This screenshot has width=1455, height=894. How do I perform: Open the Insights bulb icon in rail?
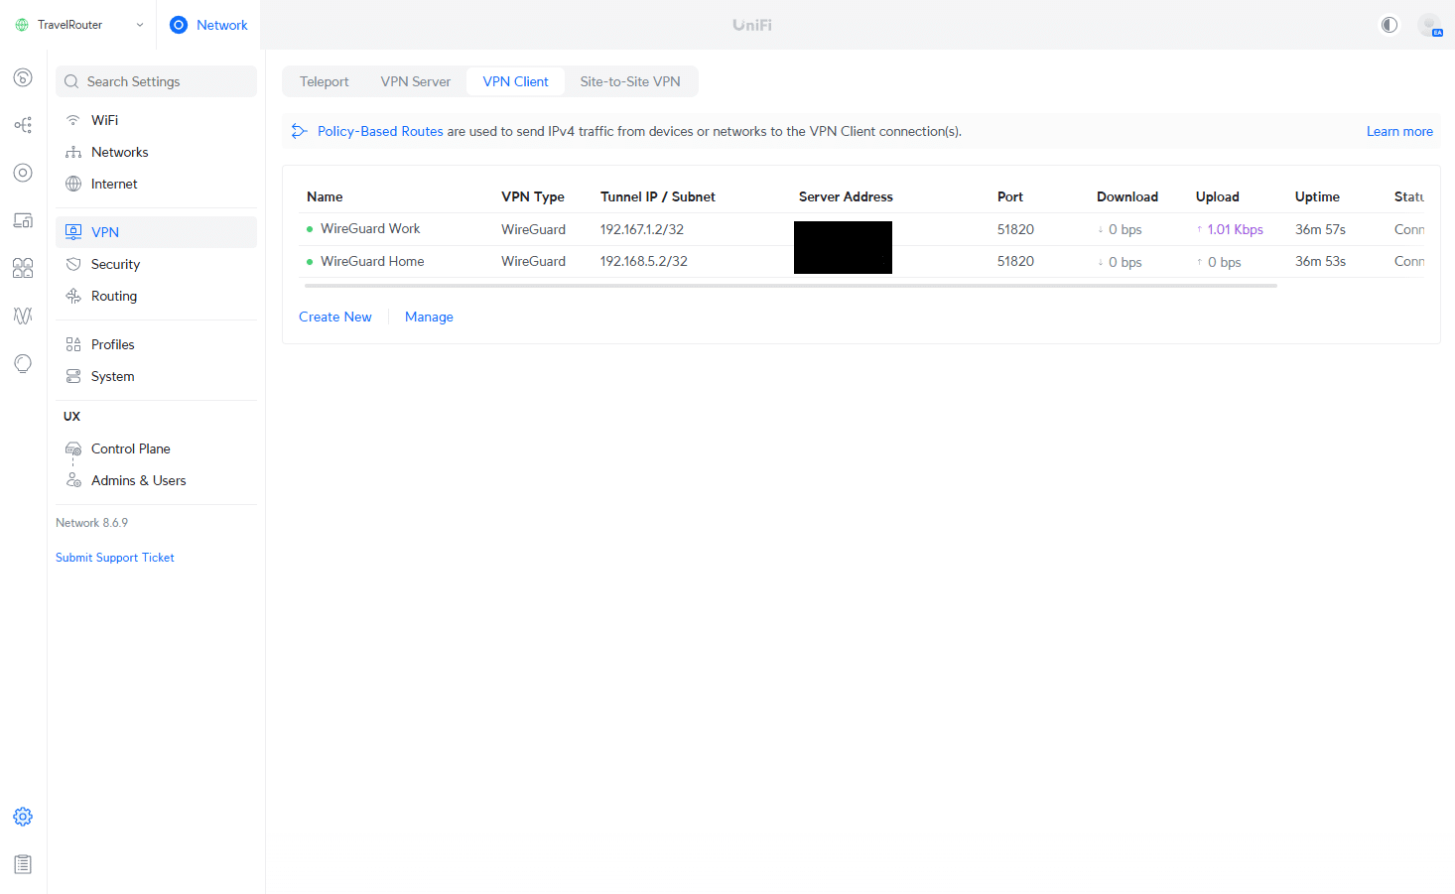23,363
